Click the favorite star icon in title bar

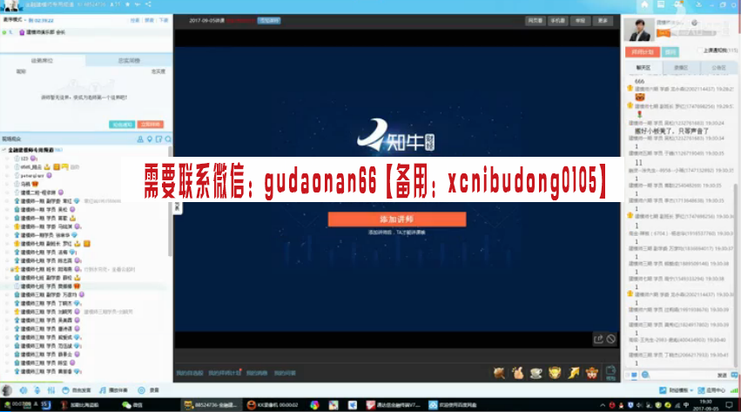(127, 4)
